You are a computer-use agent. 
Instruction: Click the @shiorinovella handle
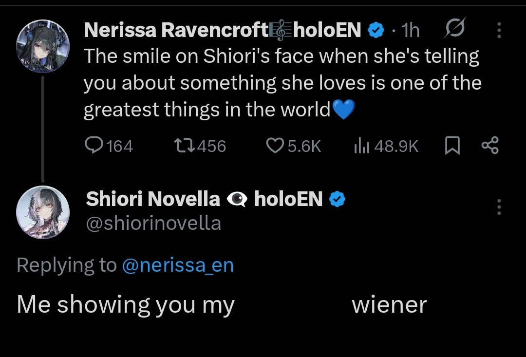(153, 223)
